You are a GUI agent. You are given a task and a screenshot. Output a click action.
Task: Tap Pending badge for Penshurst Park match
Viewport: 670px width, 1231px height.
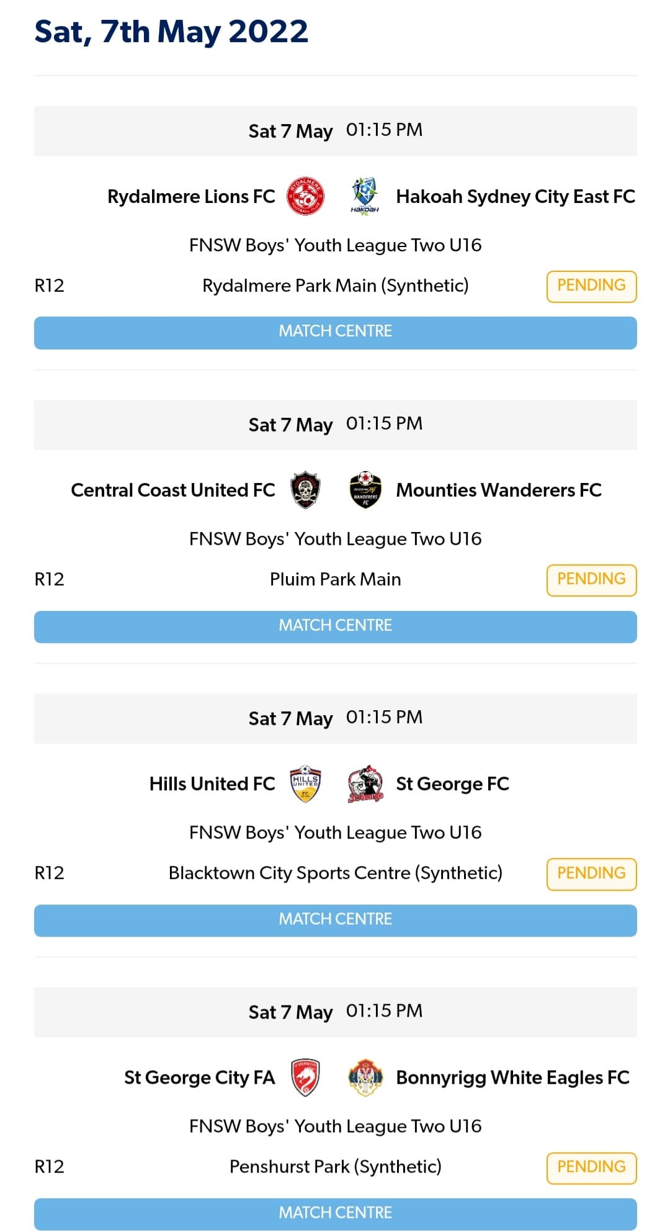[x=591, y=1168]
